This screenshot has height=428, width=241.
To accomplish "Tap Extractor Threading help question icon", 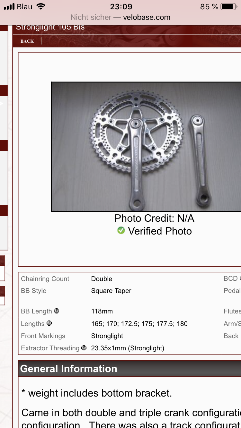I will coord(84,348).
